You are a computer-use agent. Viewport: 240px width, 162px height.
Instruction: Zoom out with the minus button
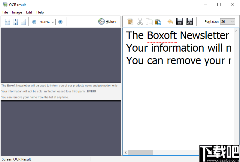coord(34,22)
